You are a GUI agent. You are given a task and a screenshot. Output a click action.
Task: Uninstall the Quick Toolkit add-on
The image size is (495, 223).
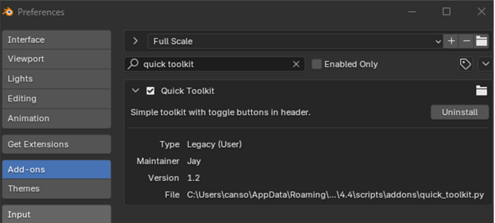[x=460, y=112]
